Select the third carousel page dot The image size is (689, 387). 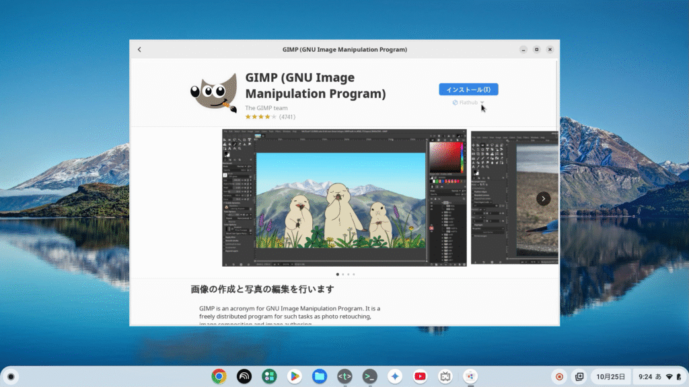tap(349, 274)
